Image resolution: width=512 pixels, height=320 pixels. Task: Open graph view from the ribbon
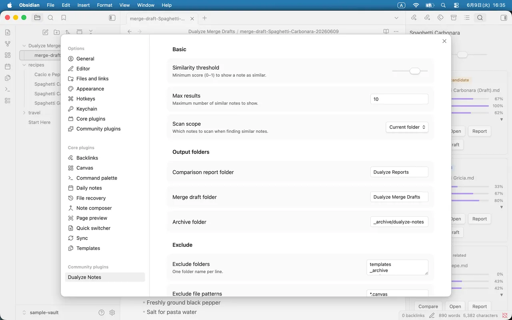pos(8,44)
